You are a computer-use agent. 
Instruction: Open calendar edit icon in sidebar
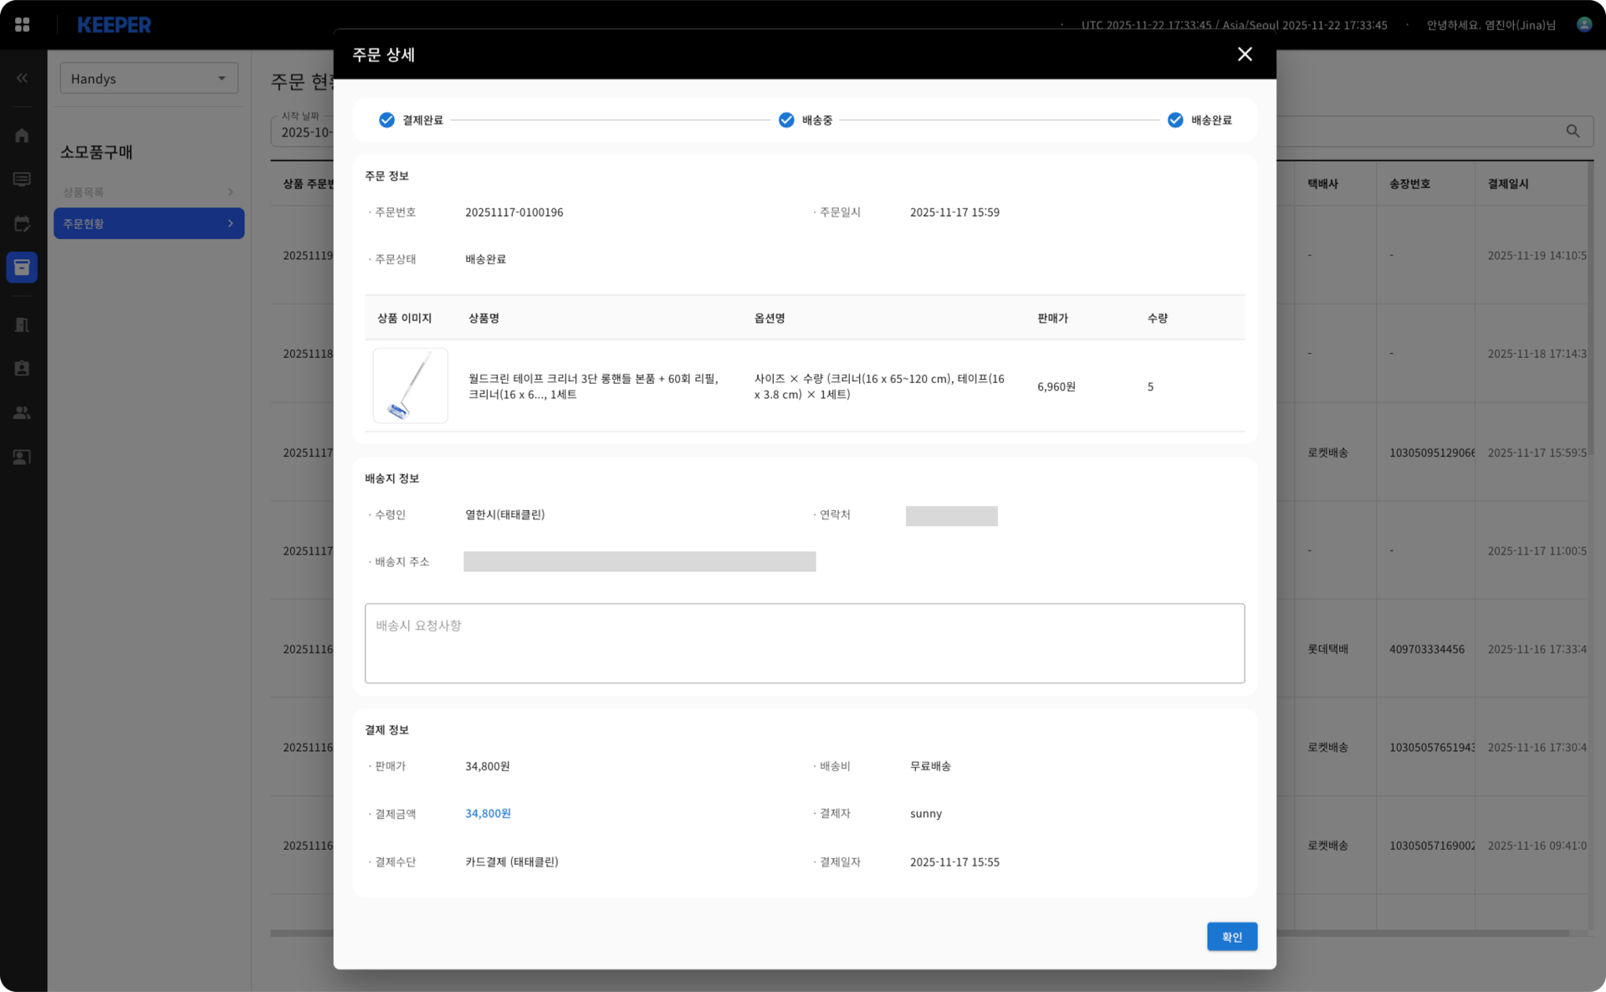(x=22, y=223)
